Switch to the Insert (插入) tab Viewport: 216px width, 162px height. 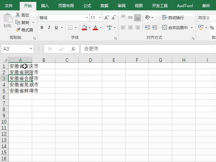[x=45, y=6]
